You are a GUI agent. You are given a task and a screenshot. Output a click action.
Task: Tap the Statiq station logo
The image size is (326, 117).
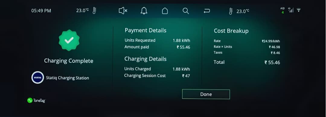pos(38,77)
